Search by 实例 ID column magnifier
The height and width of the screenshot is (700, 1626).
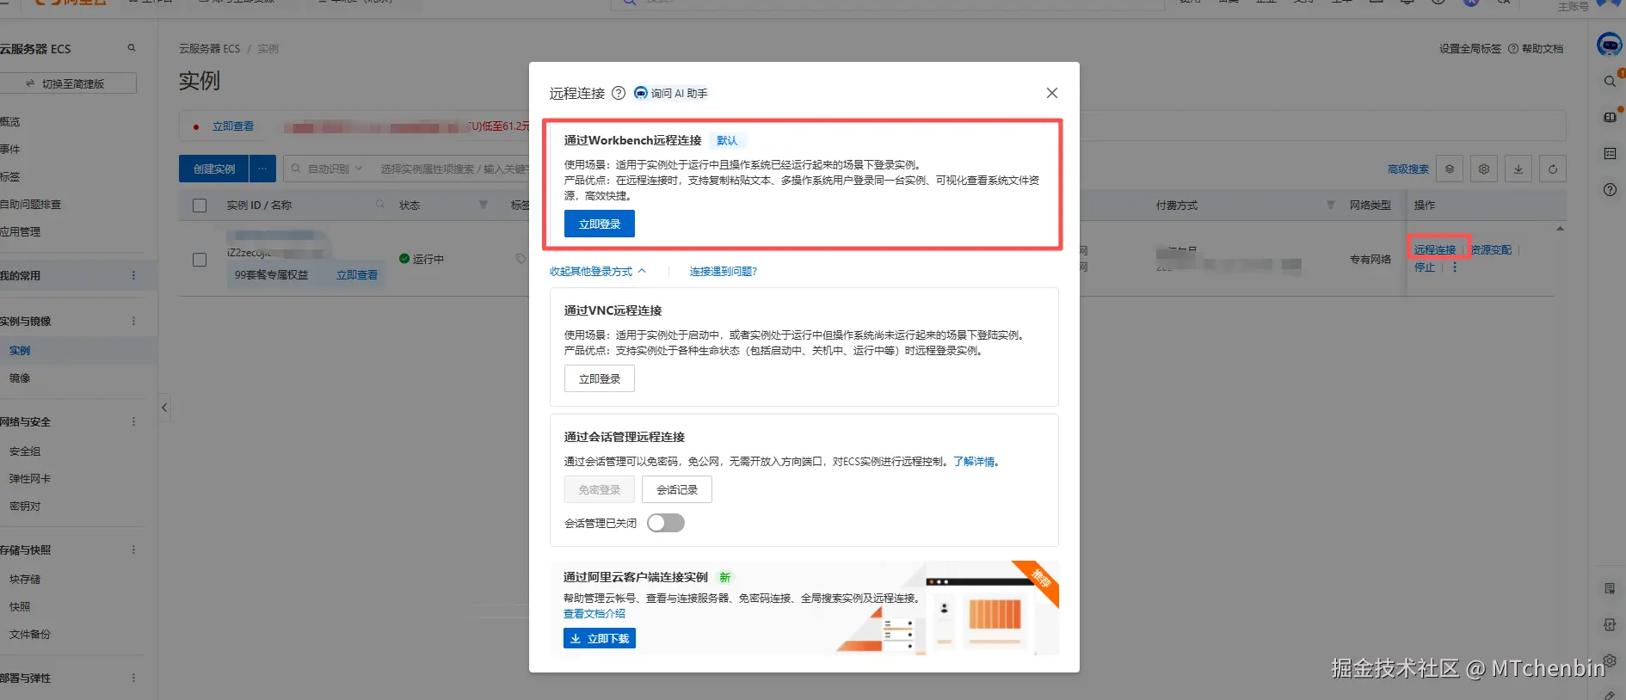[379, 205]
